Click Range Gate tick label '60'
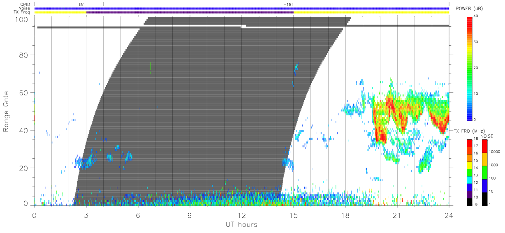This screenshot has height=233, width=505. [x=24, y=93]
